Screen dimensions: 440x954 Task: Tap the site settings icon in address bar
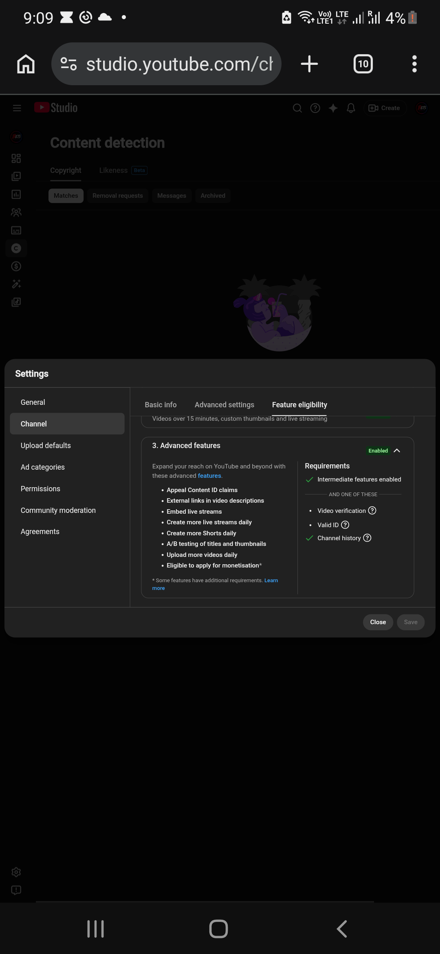68,64
